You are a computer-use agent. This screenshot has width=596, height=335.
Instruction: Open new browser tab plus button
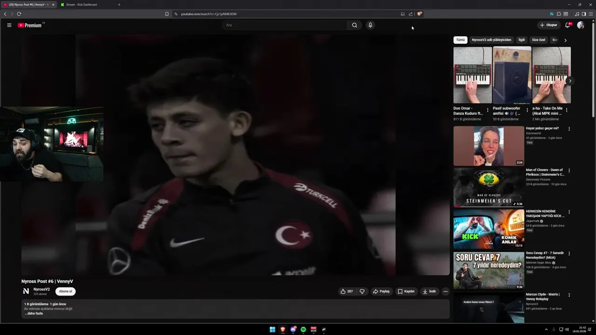point(119,5)
